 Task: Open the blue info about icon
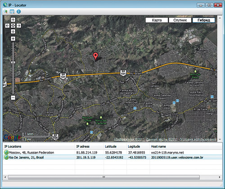click(18, 12)
